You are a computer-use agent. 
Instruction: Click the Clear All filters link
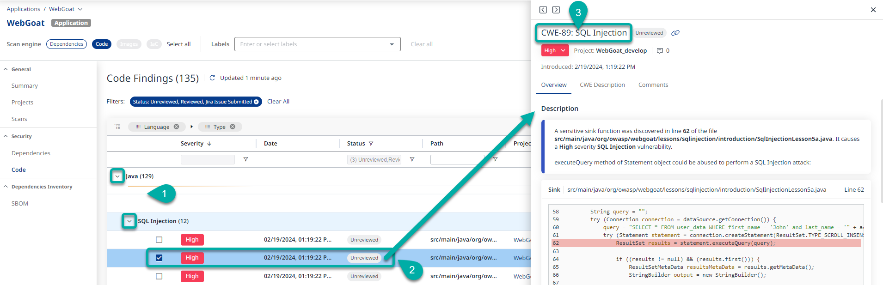coord(278,102)
